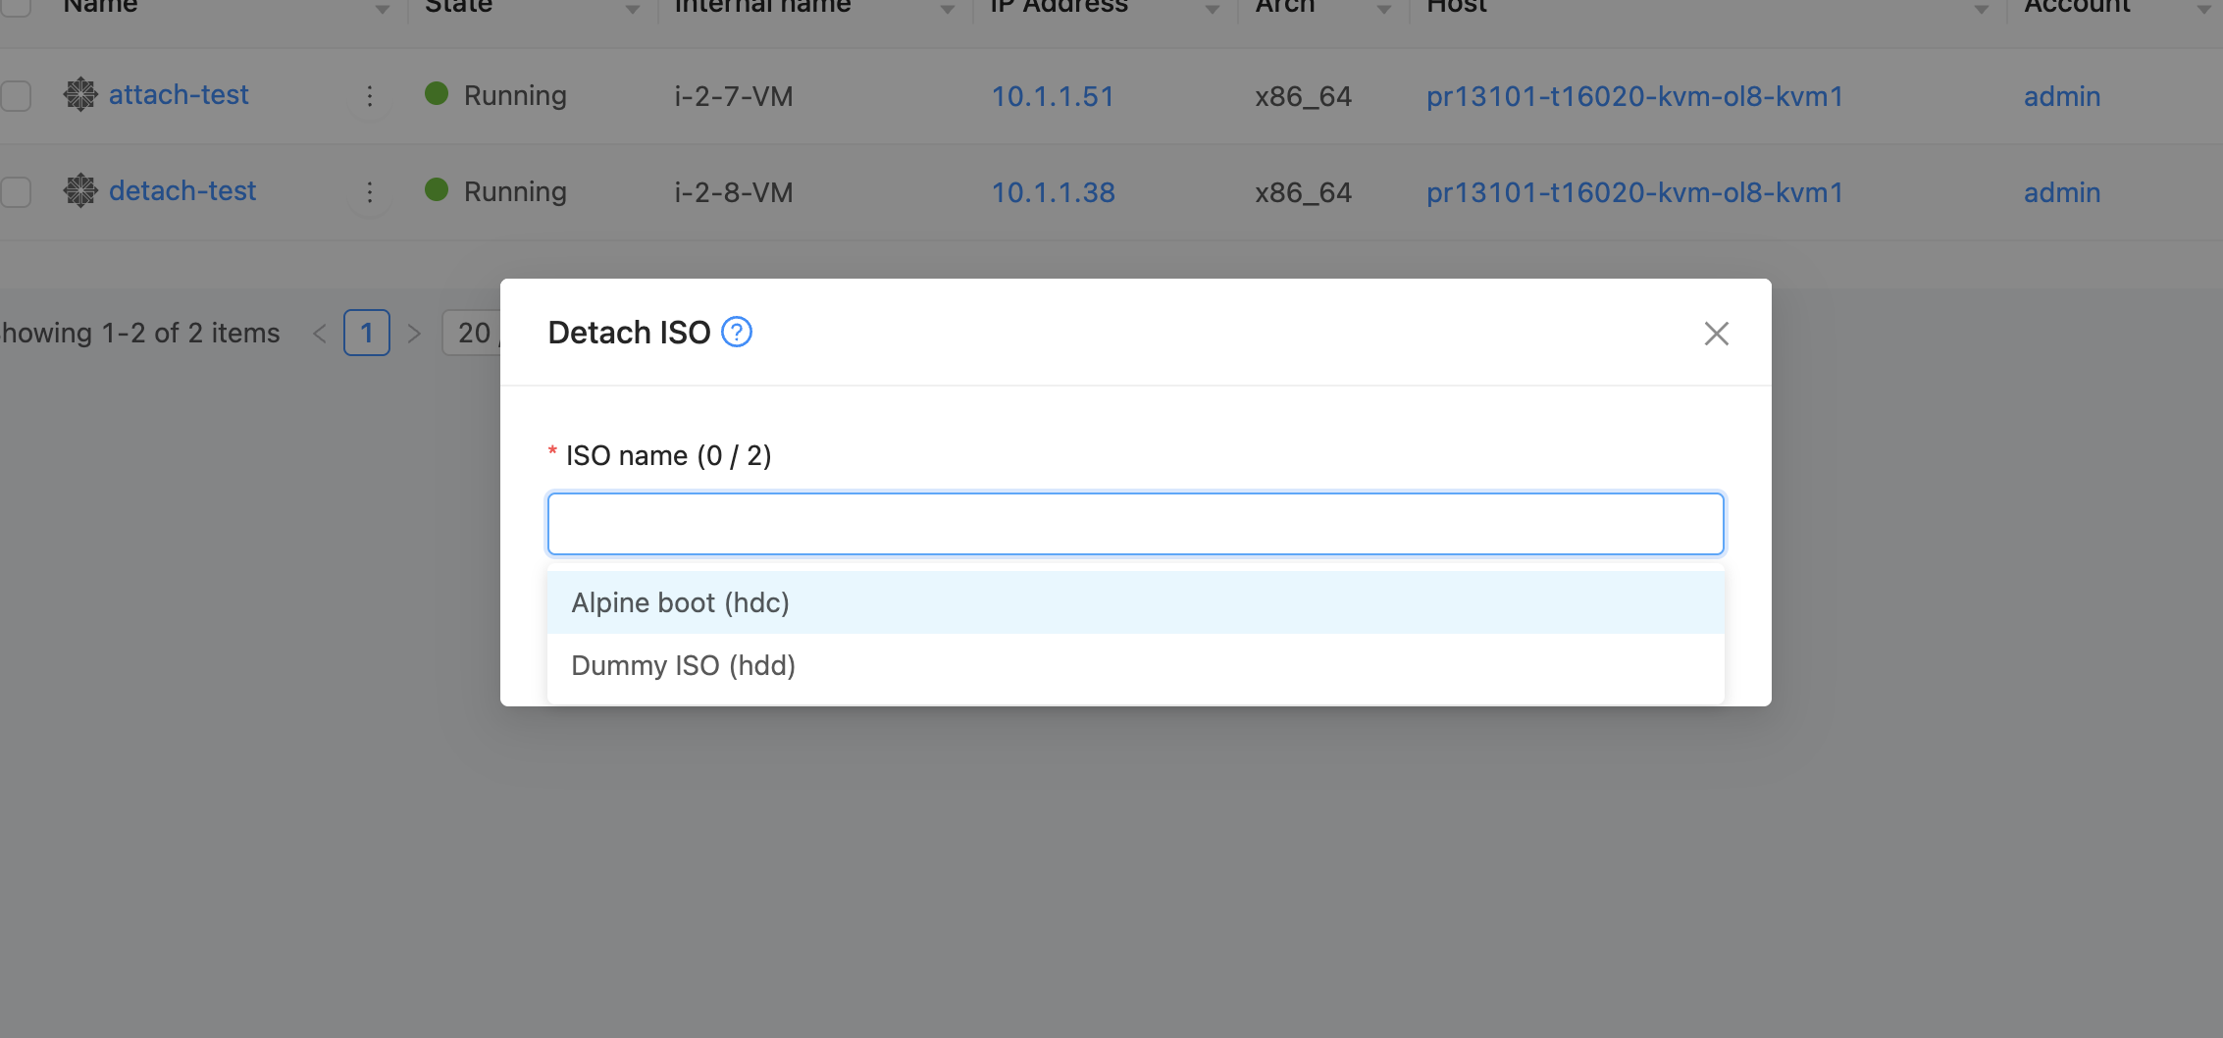
Task: Close the Detach ISO dialog
Action: (1716, 334)
